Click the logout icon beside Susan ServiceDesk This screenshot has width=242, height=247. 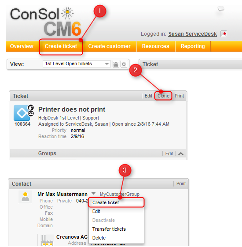pyautogui.click(x=224, y=34)
